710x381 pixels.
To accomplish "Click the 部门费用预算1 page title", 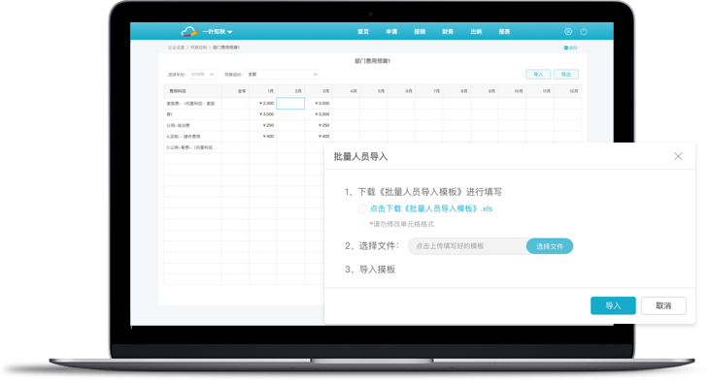I will [372, 61].
